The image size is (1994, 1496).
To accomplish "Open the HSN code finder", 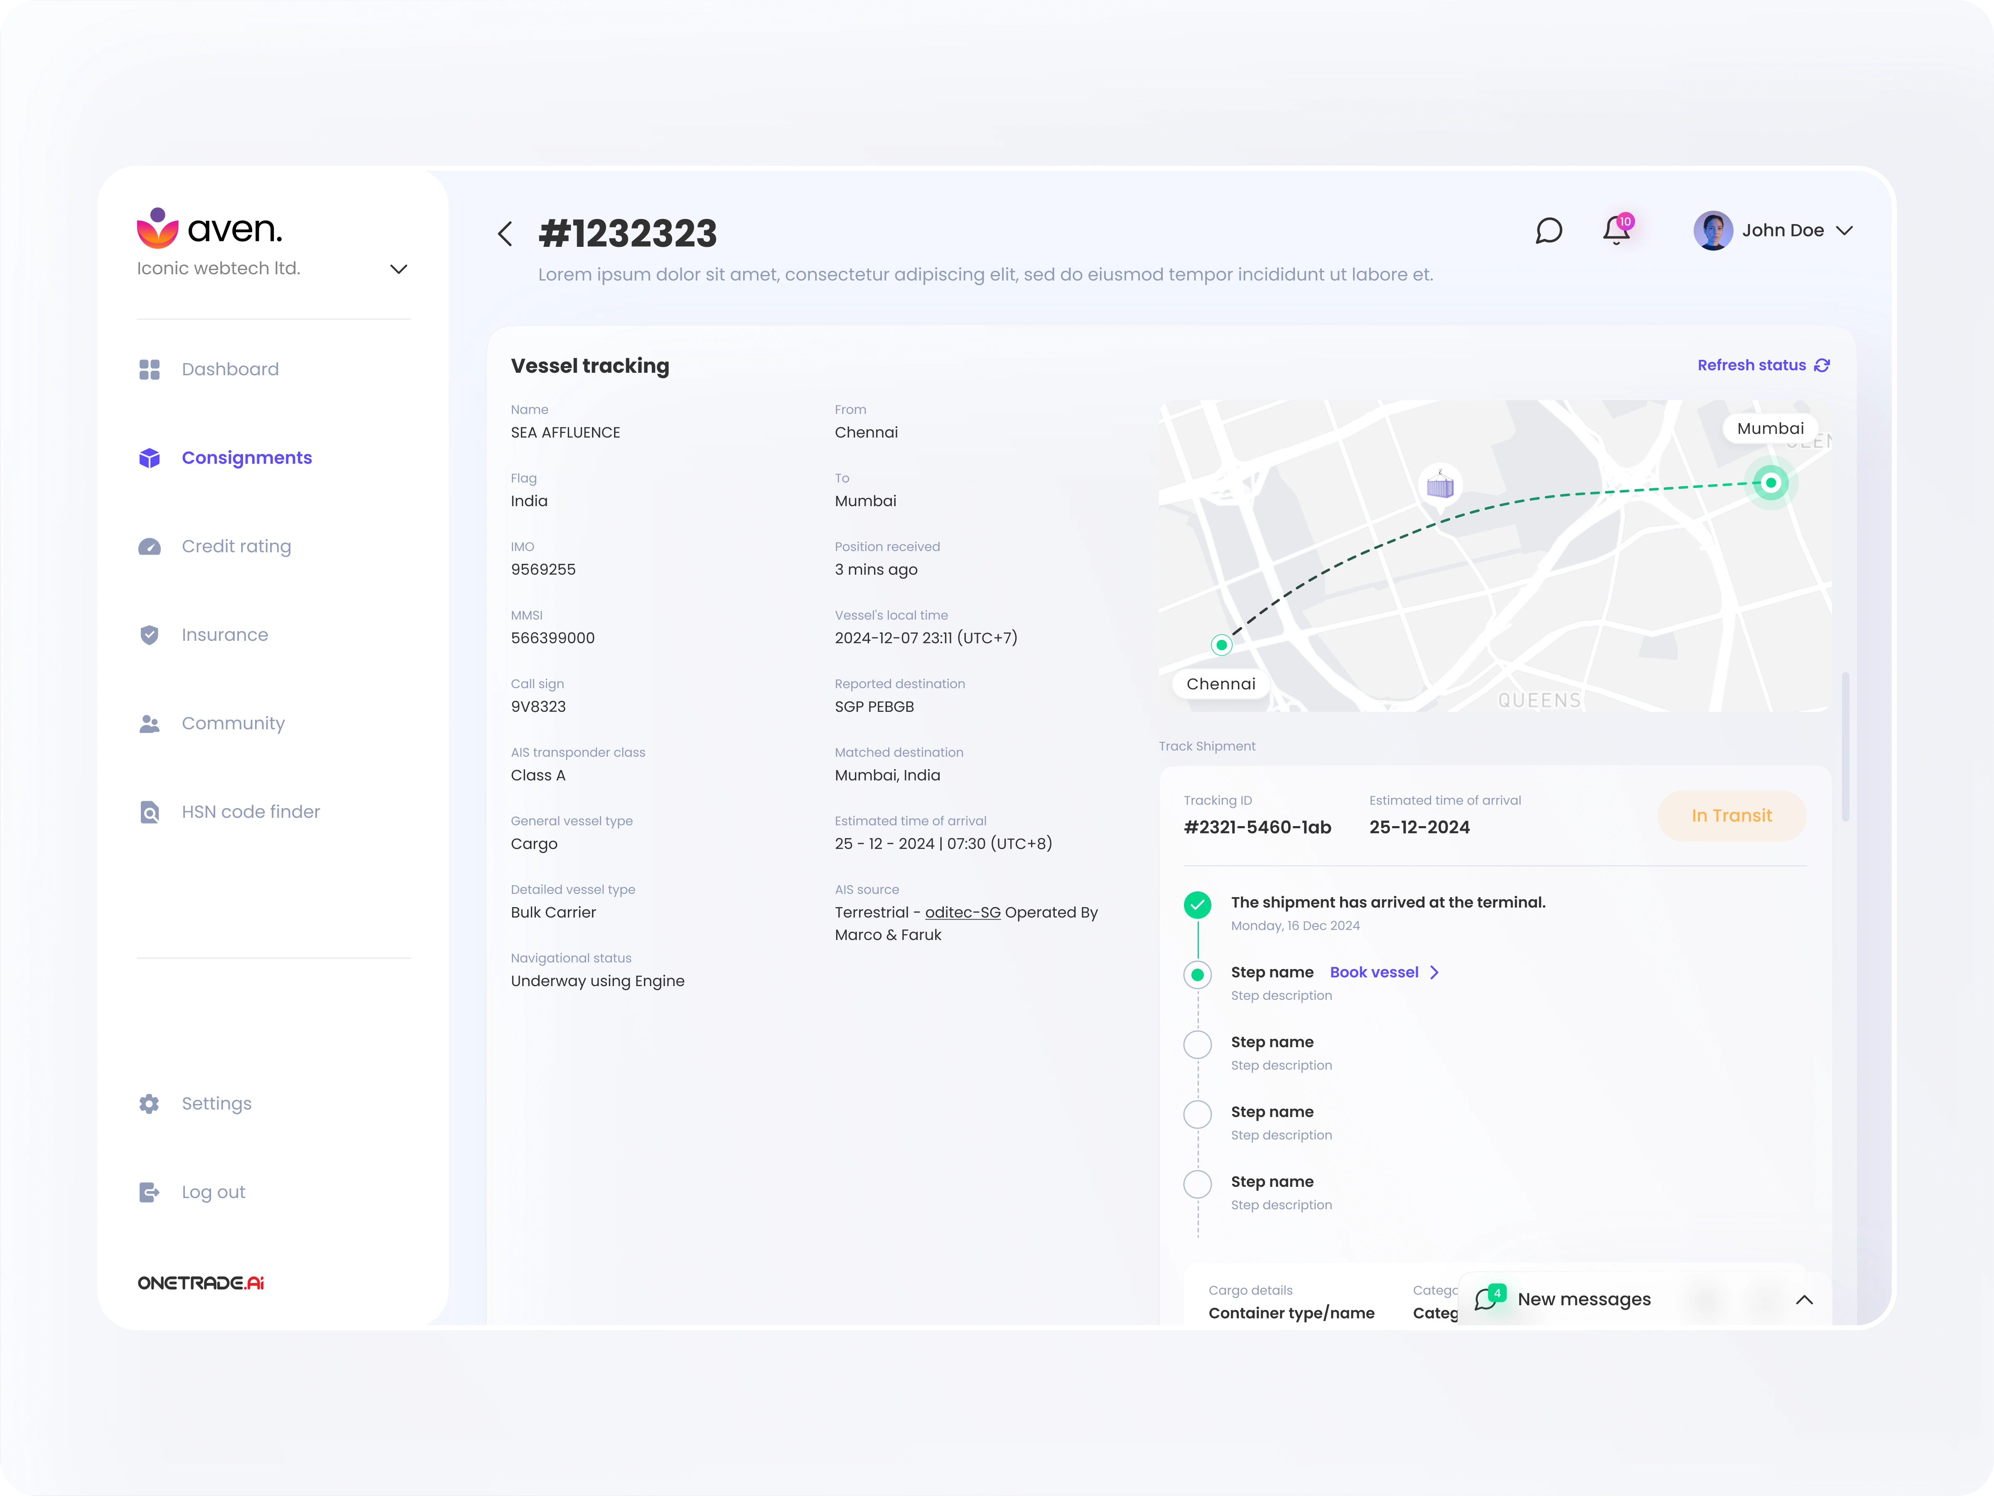I will pyautogui.click(x=250, y=812).
